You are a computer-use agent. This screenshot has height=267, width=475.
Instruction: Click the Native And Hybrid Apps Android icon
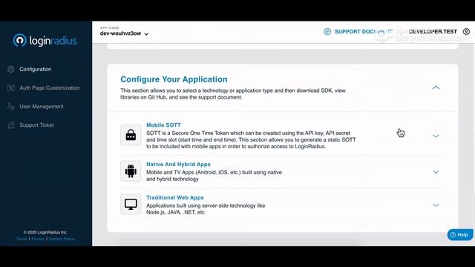tap(131, 171)
